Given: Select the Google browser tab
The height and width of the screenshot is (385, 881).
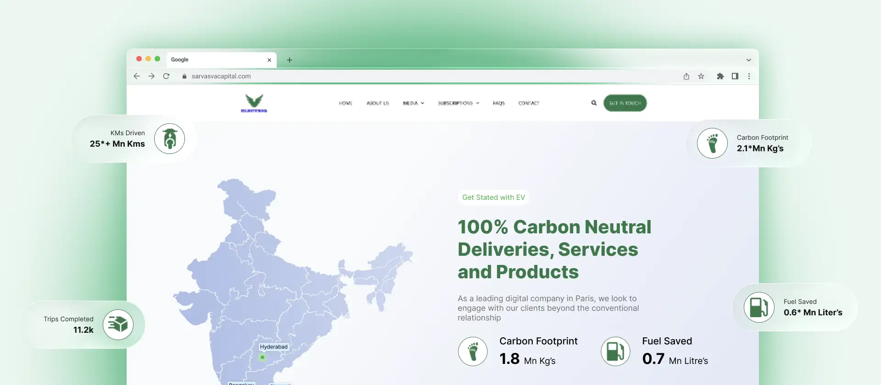Looking at the screenshot, I should pos(221,60).
